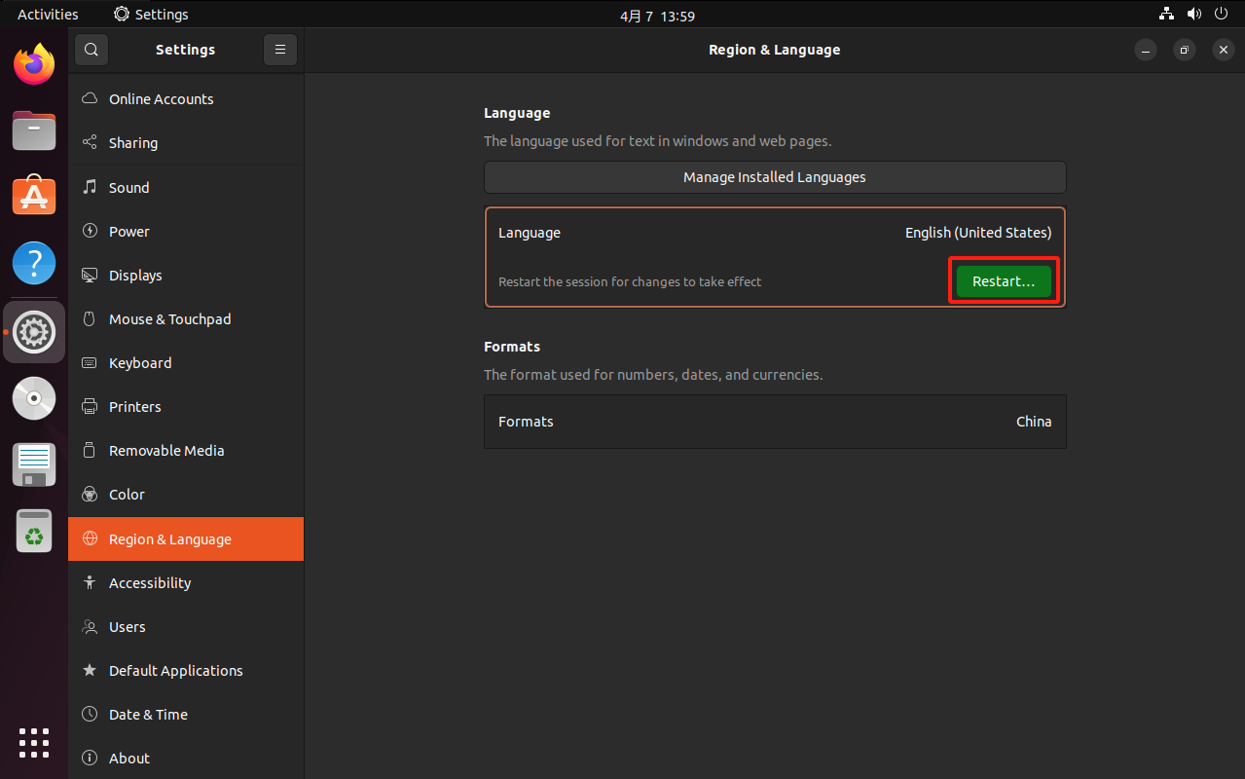1245x779 pixels.
Task: Select Online Accounts settings panel
Action: 186,98
